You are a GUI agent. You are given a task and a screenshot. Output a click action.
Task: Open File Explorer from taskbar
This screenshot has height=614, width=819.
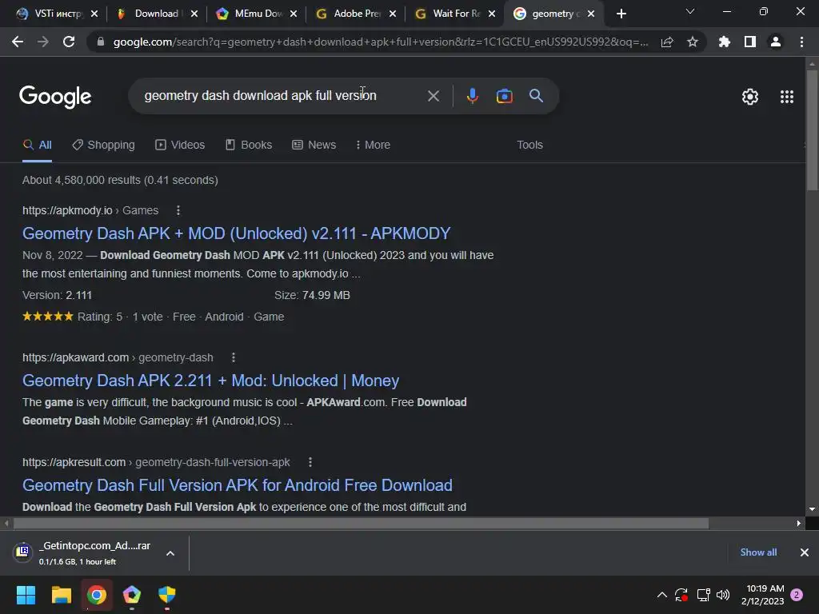(x=61, y=595)
